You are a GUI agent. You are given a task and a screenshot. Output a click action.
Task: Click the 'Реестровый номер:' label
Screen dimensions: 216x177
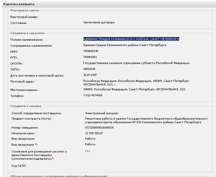[24, 17]
